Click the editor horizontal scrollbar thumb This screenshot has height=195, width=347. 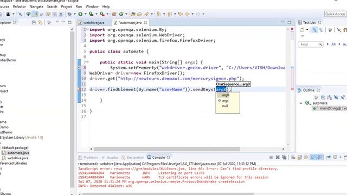click(x=166, y=149)
